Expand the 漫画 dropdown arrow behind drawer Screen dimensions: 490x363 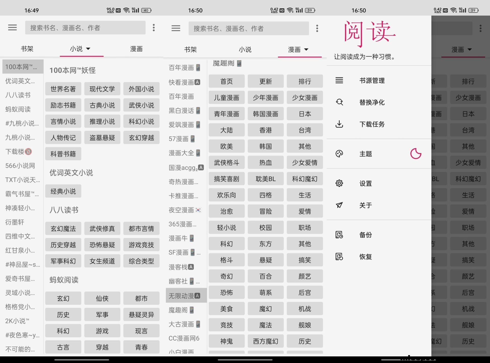coord(470,49)
